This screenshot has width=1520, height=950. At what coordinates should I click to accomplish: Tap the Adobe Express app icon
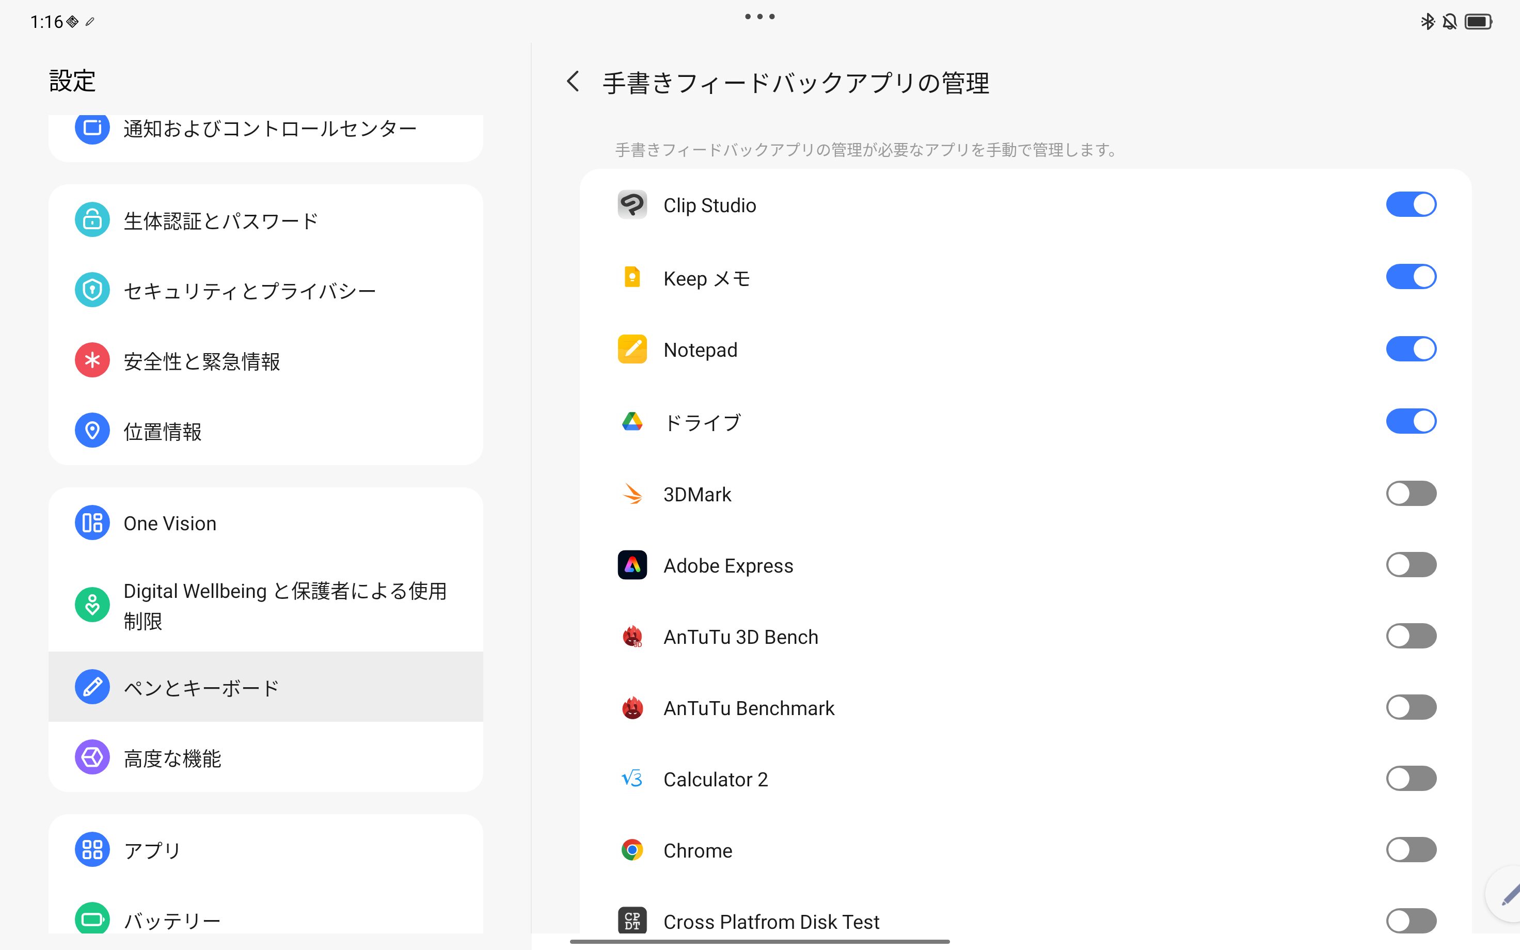click(632, 565)
